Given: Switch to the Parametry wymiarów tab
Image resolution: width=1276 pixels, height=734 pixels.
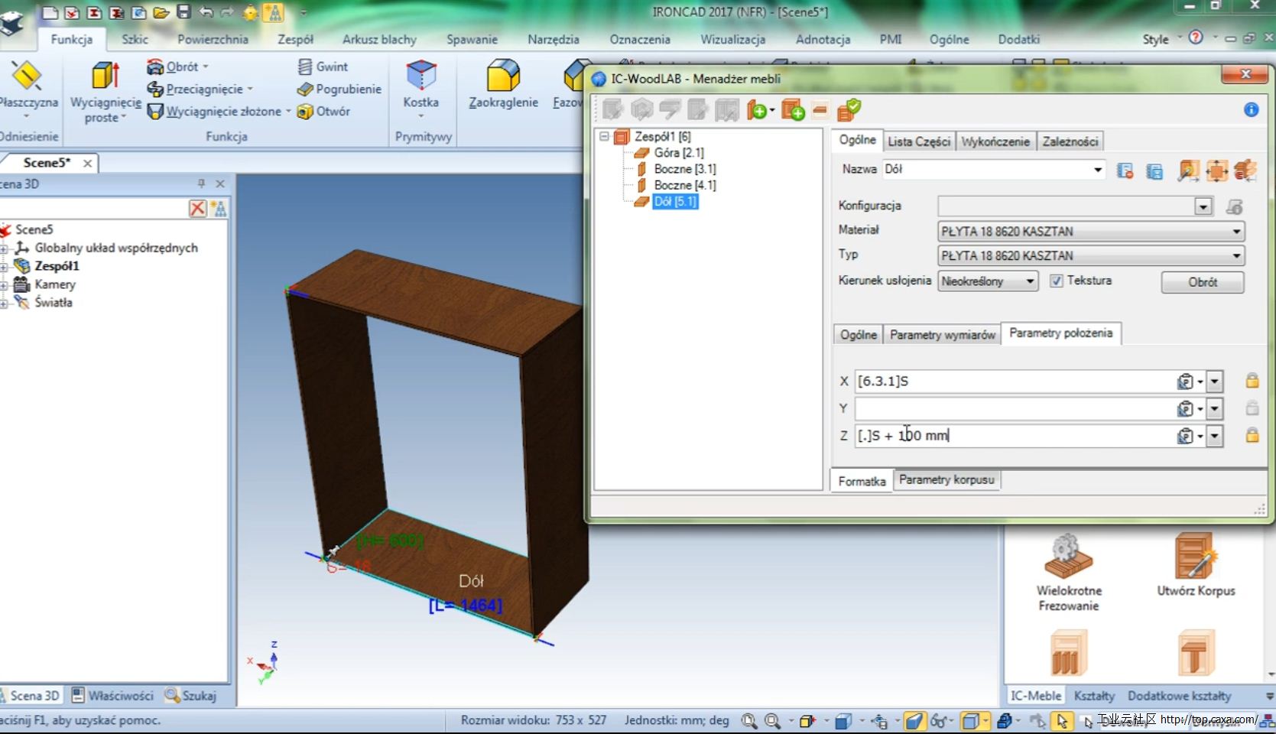Looking at the screenshot, I should tap(943, 335).
